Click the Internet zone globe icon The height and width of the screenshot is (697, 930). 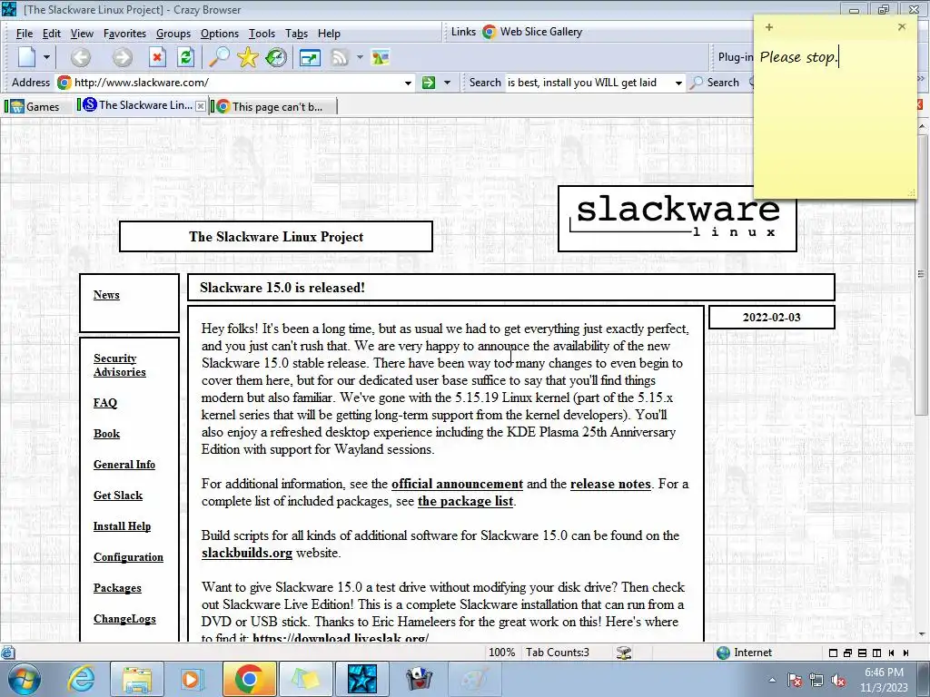pos(723,653)
